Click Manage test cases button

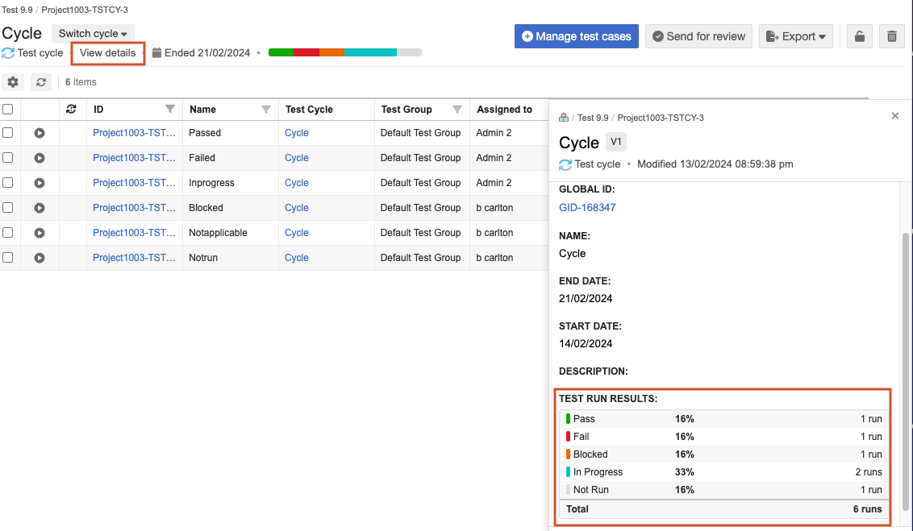(x=577, y=36)
